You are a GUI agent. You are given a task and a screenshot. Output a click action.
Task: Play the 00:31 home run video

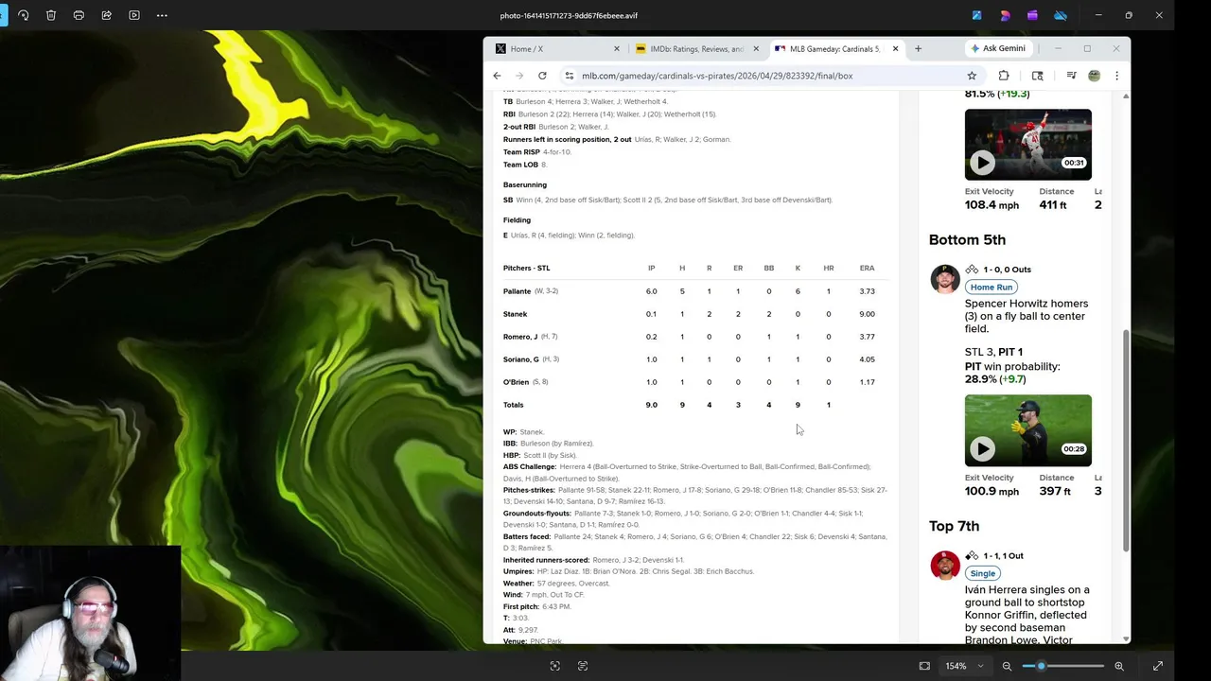tap(982, 163)
